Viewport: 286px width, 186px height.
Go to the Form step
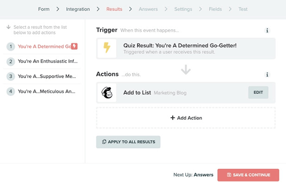coord(44,9)
